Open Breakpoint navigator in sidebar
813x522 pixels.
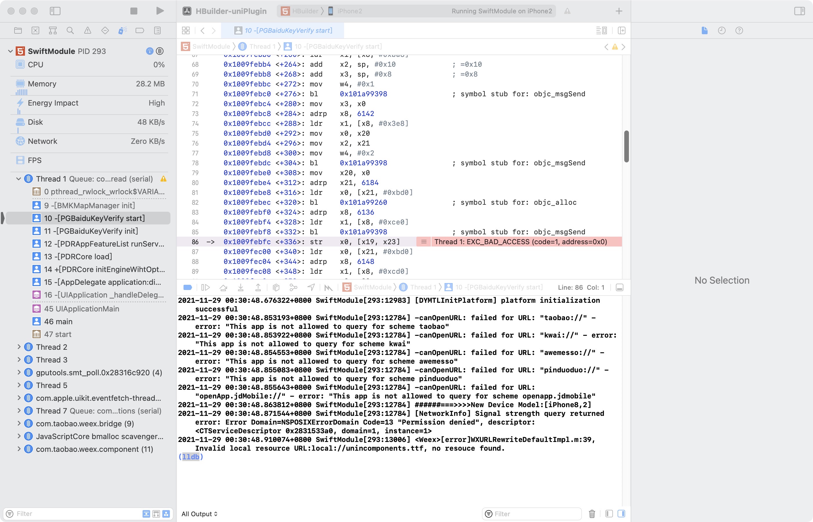(x=140, y=30)
